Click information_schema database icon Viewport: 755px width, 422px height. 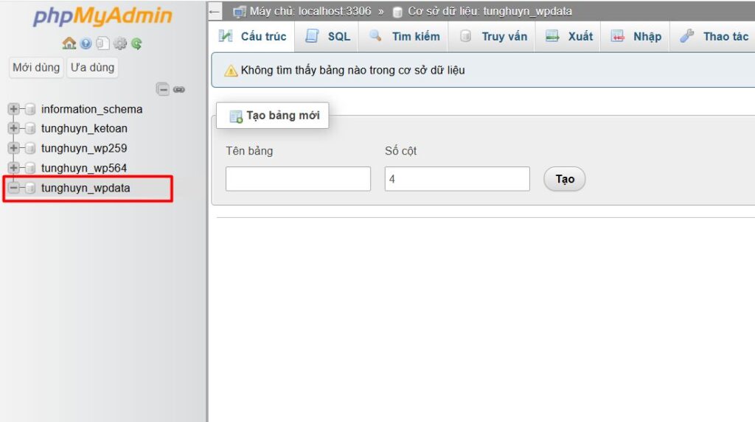[29, 109]
